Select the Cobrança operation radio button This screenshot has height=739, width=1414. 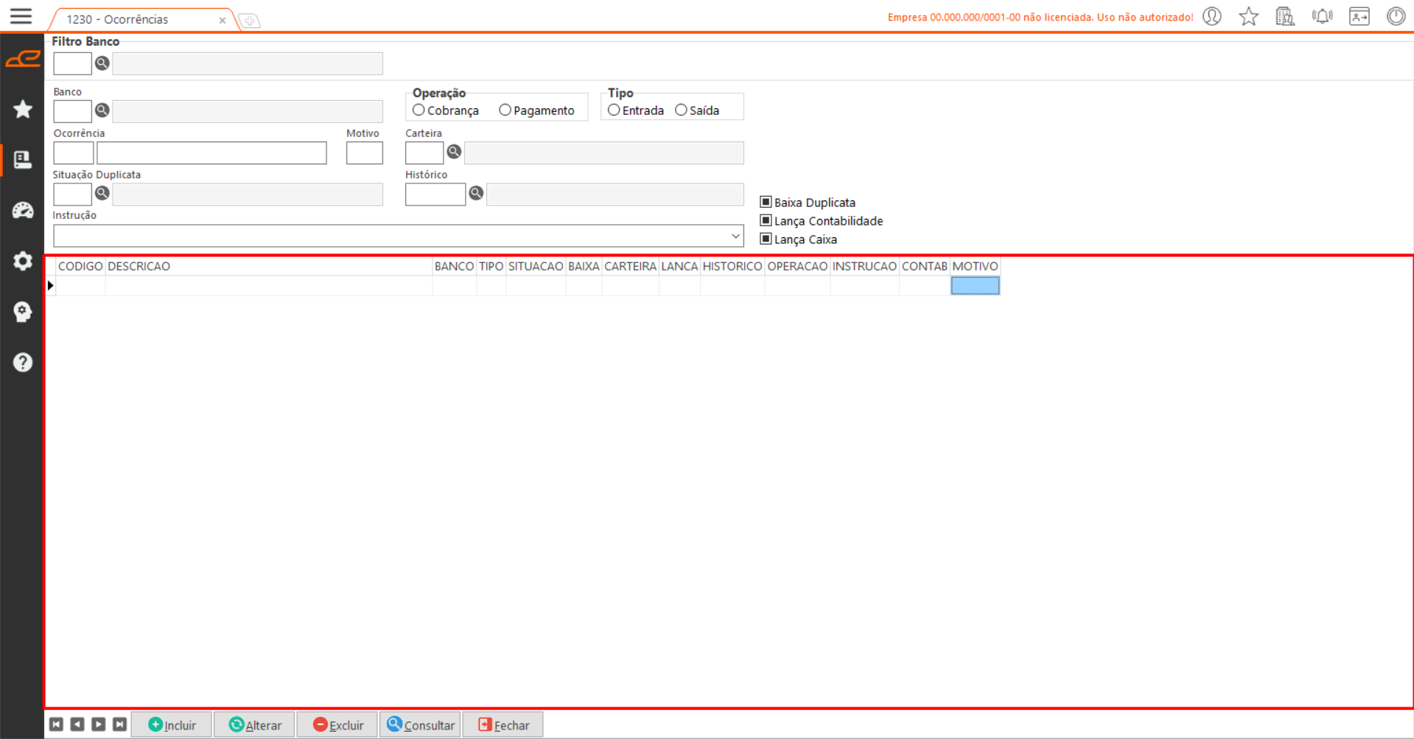[419, 111]
